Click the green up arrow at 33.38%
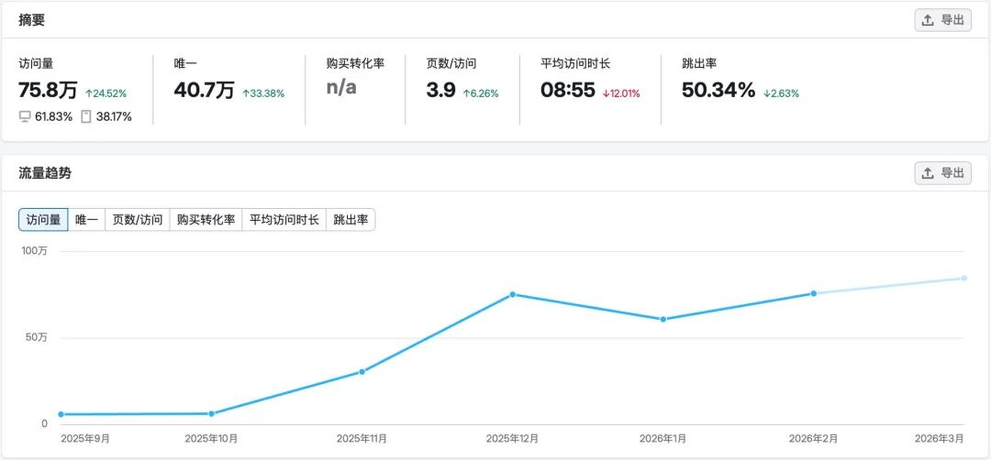This screenshot has width=991, height=460. pos(246,93)
